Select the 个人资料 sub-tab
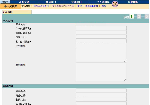The image size is (150, 105). (x=26, y=6)
